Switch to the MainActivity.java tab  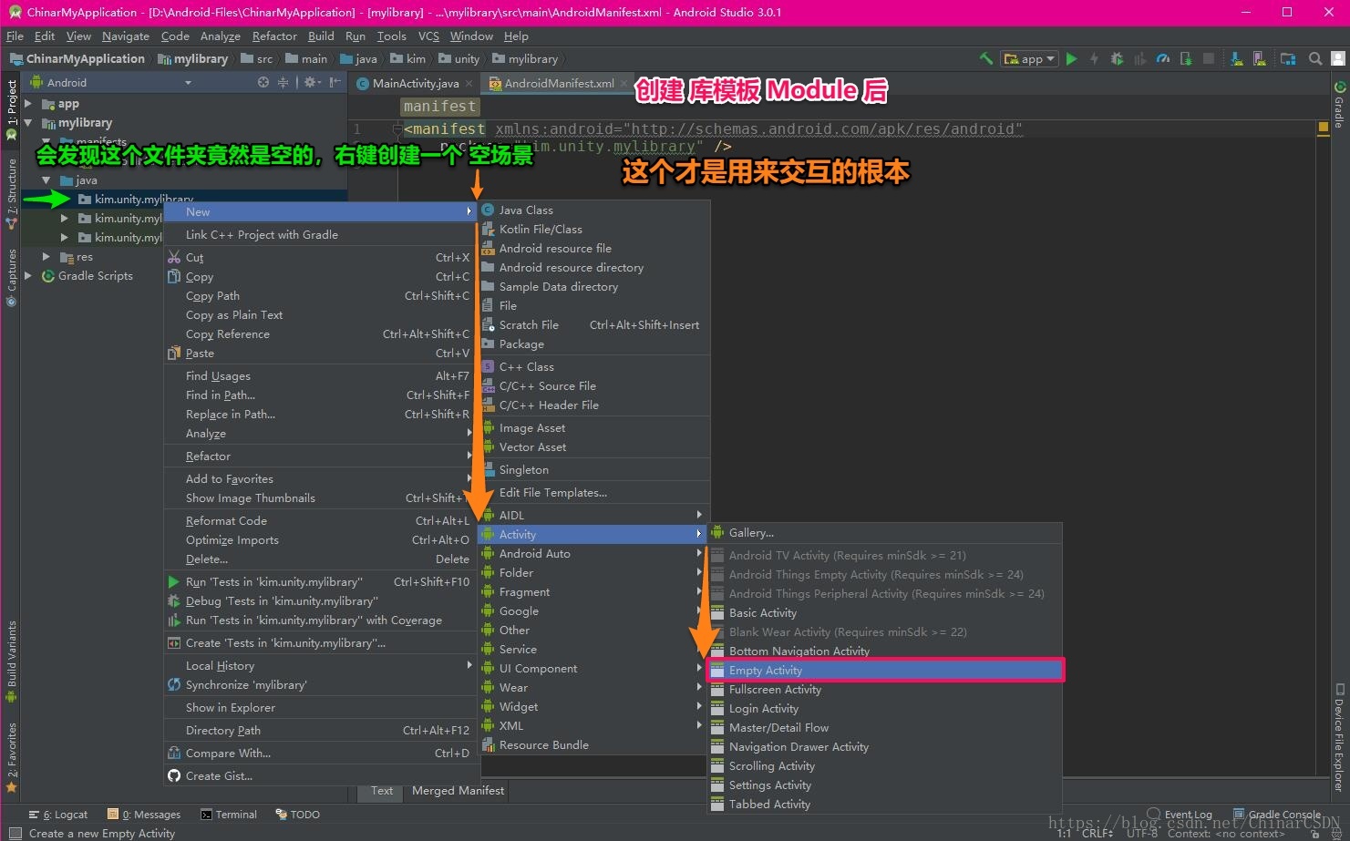(x=415, y=83)
